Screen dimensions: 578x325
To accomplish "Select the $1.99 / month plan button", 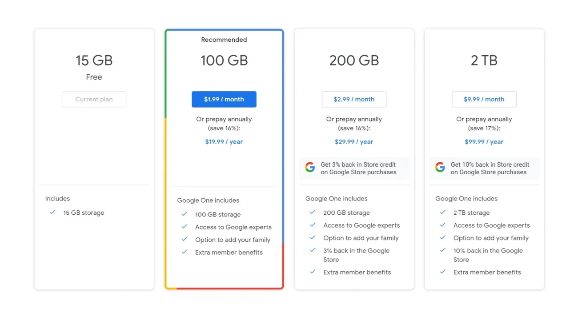I will click(224, 99).
